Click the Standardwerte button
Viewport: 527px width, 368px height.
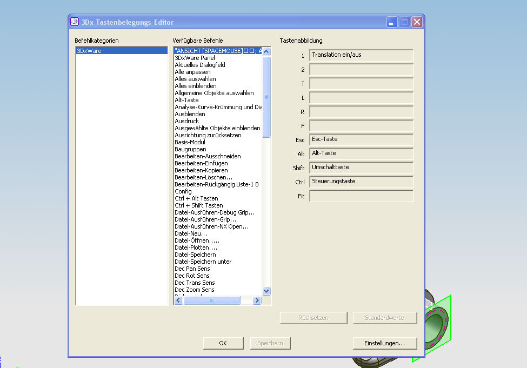pos(385,318)
